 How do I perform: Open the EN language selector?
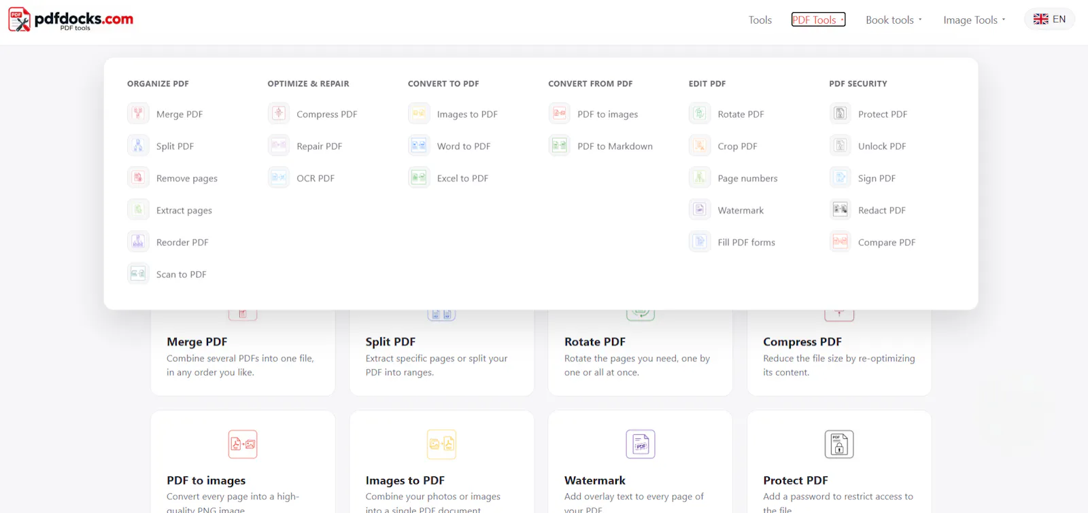click(1049, 19)
